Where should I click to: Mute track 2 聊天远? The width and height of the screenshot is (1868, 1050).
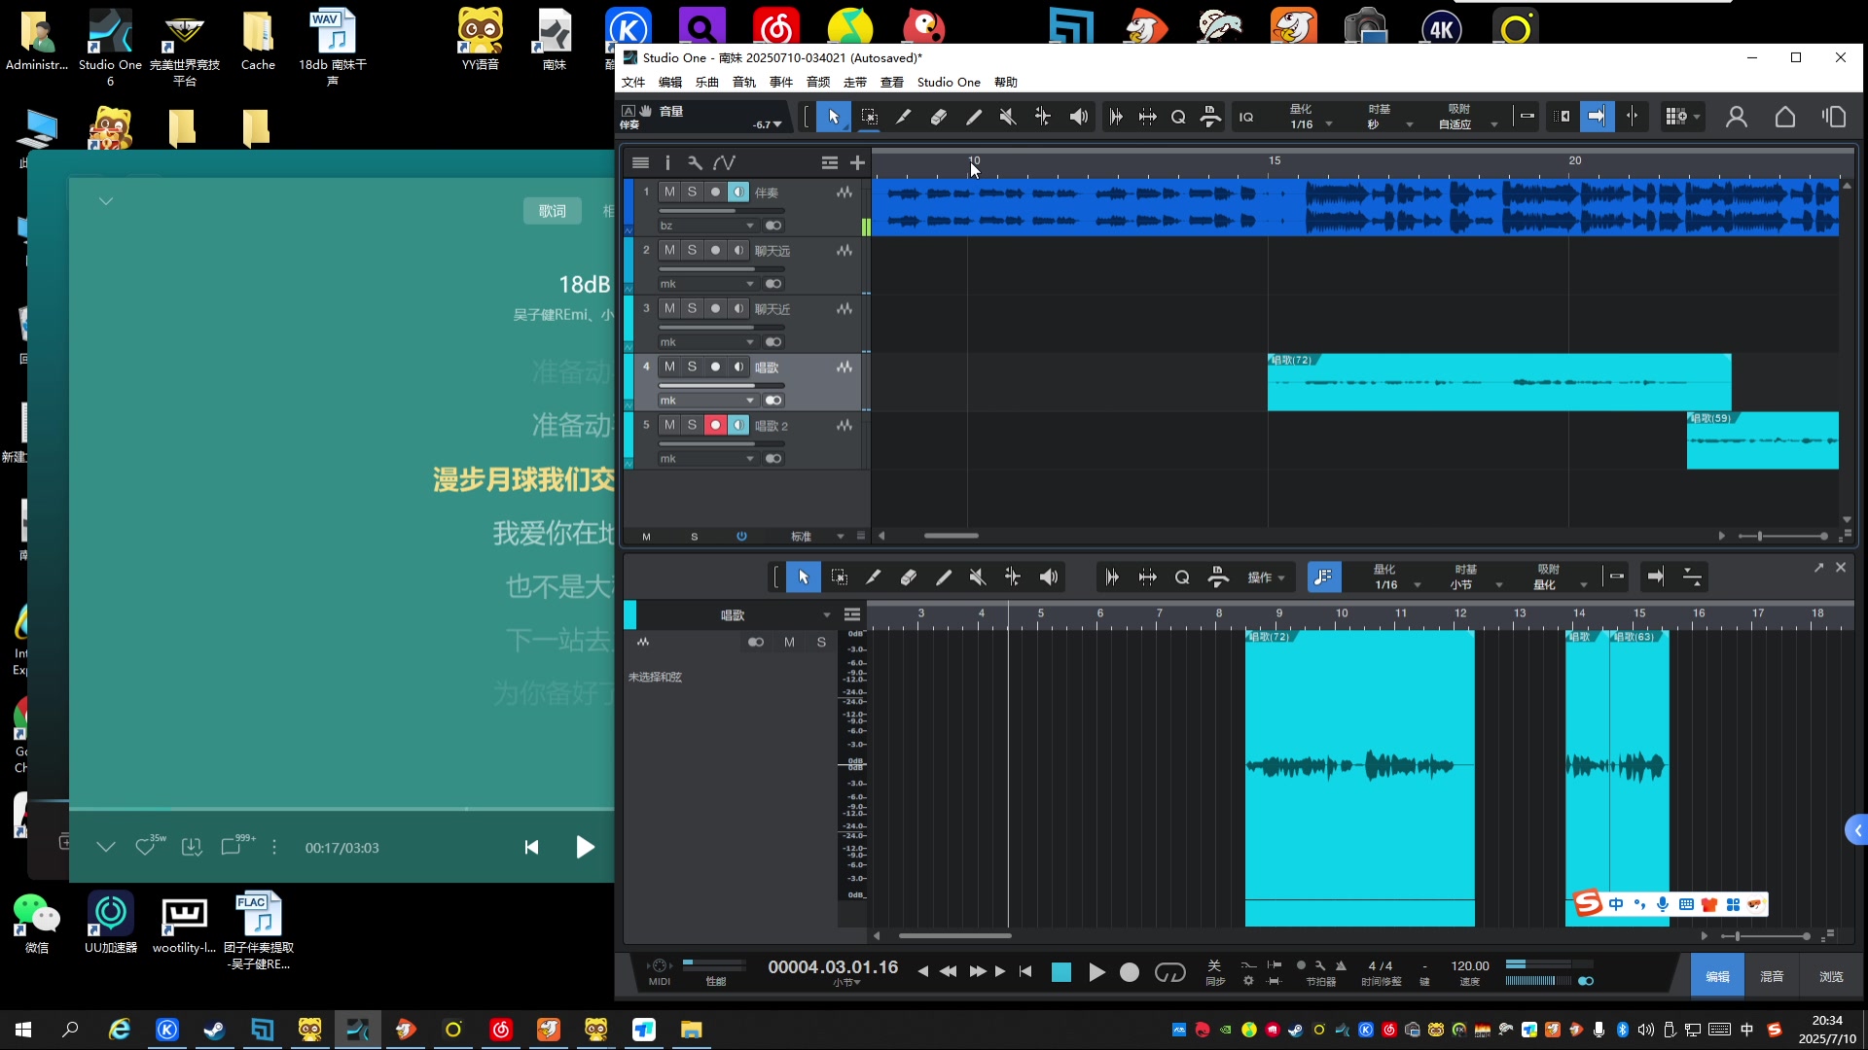pyautogui.click(x=669, y=250)
